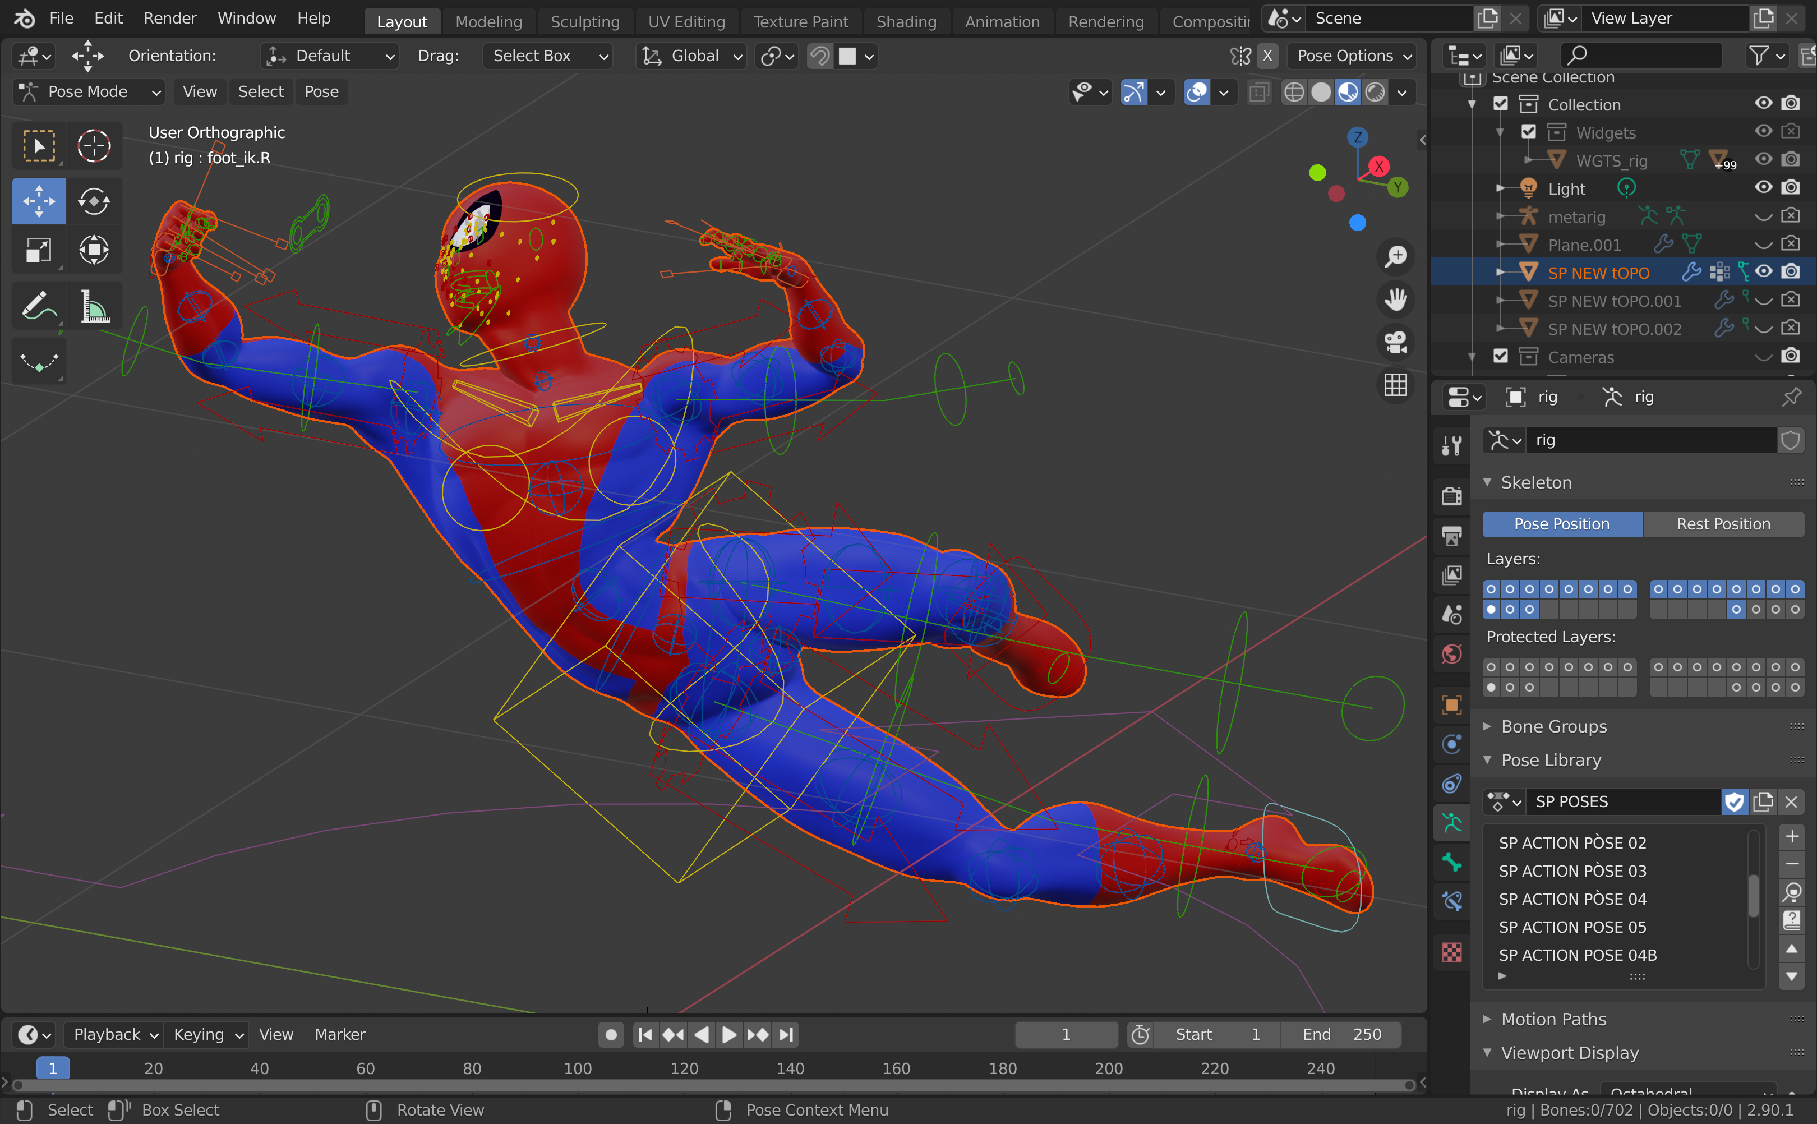
Task: Open Bone properties tab icon
Action: [x=1451, y=863]
